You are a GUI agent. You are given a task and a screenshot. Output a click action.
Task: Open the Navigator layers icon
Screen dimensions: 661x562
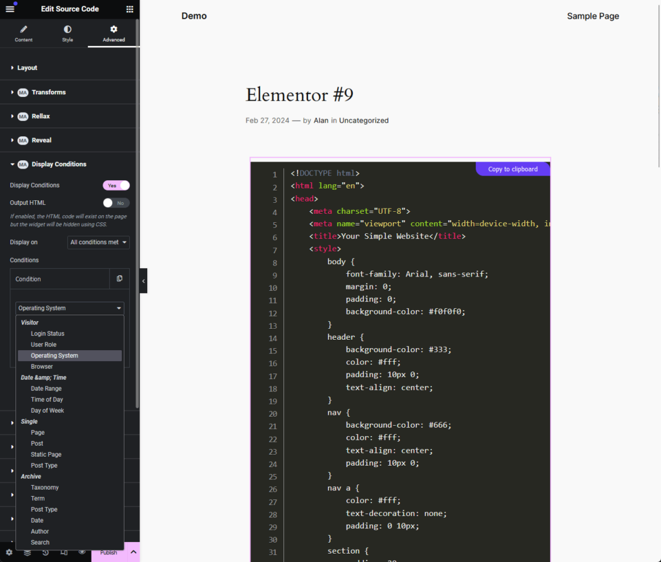(x=27, y=552)
